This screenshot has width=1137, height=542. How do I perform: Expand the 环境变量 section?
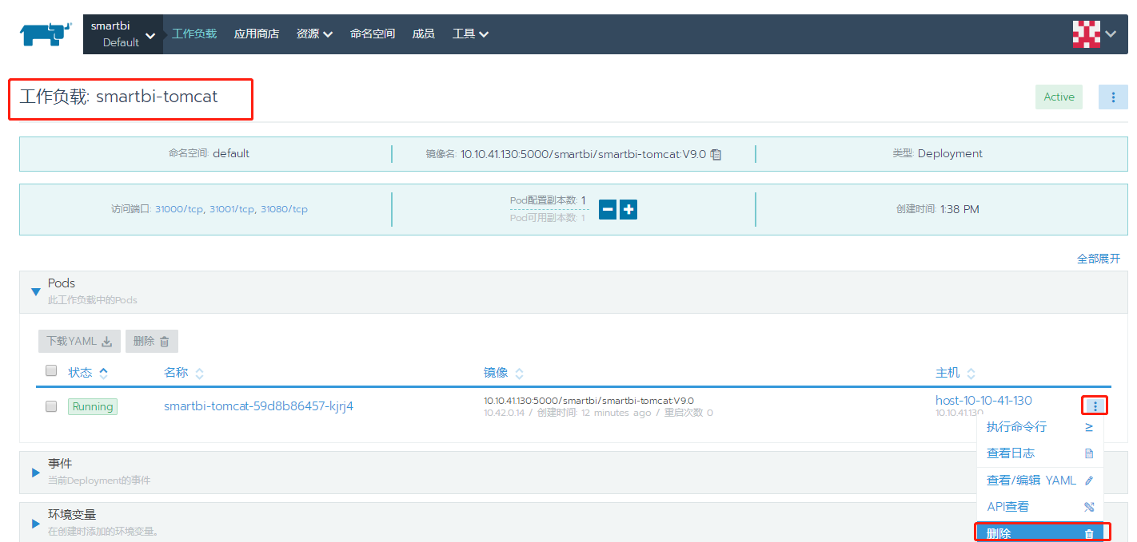point(35,523)
